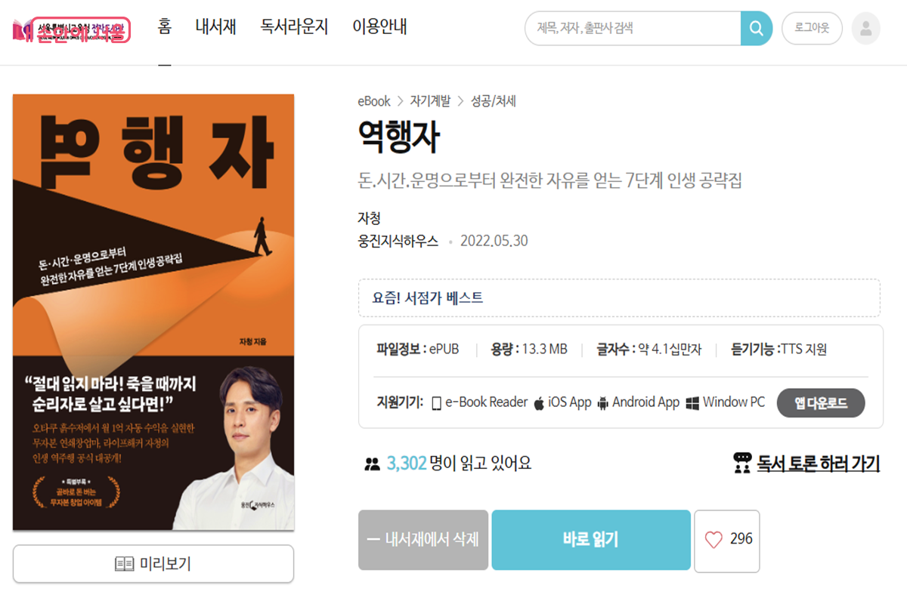
Task: Click 내서재에서 삭제 button
Action: (x=424, y=540)
